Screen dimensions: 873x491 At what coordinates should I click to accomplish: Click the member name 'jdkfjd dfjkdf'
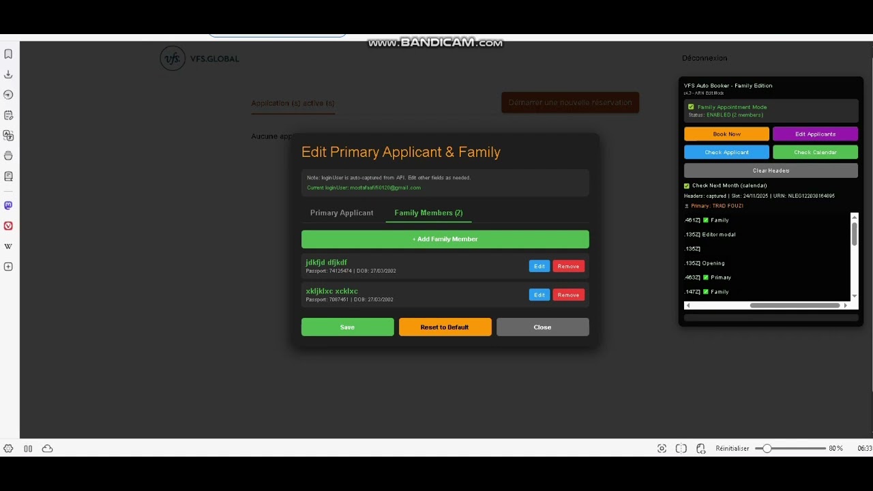click(x=326, y=263)
